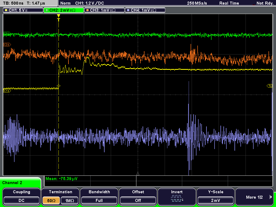Screen dimensions: 276x207
Task: Click the T: 1.47 µs trigger time readout
Action: point(36,3)
